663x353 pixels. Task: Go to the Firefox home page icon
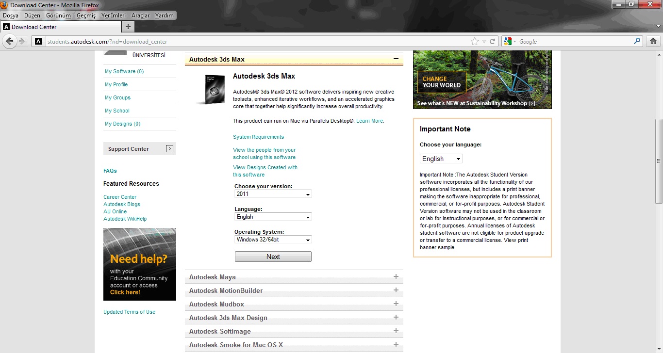(x=653, y=42)
